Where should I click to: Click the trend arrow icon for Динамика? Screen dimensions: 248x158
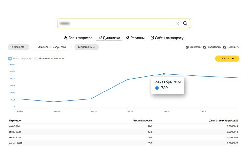[x=100, y=38]
